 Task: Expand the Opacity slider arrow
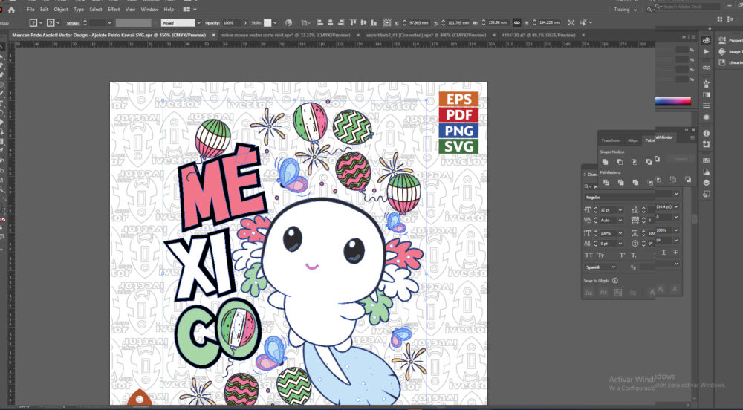(245, 22)
